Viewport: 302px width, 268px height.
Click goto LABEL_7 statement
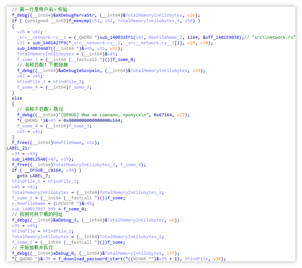(x=34, y=176)
